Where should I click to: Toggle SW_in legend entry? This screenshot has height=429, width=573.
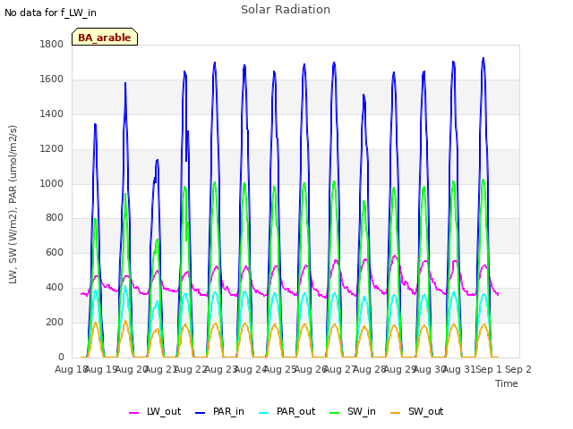[x=353, y=411]
